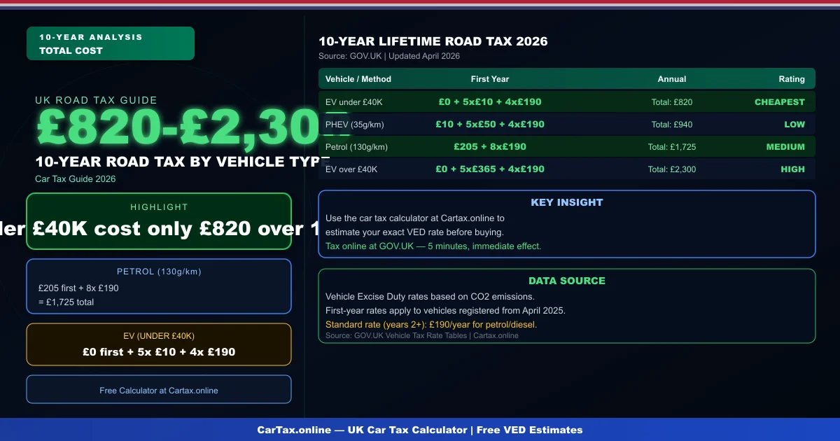
Task: Select the PHEV (35g/km) table row
Action: tap(567, 124)
